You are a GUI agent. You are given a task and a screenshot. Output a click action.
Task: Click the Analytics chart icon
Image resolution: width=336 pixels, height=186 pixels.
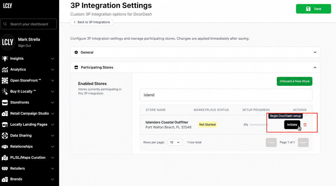click(5, 70)
